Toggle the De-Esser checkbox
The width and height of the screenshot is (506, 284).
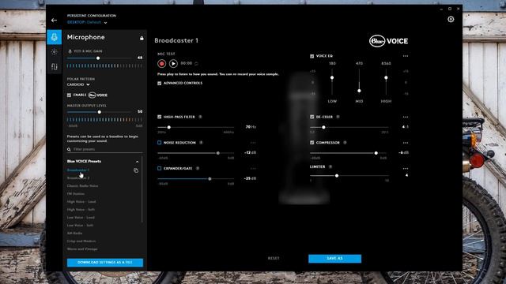tap(312, 117)
